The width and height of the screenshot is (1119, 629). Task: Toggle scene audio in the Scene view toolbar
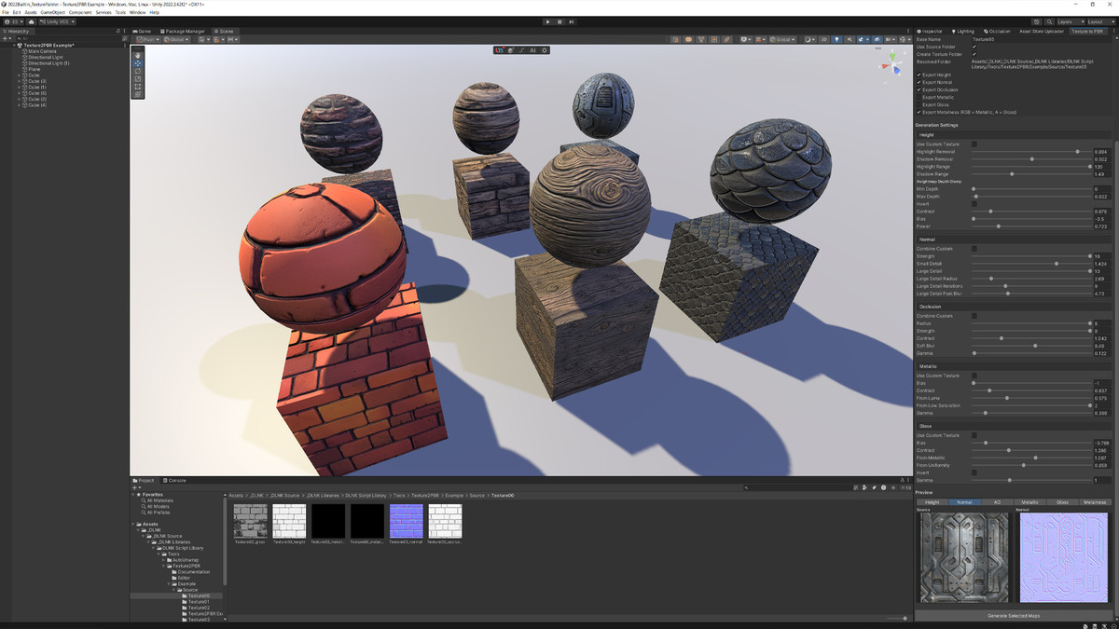(x=850, y=39)
